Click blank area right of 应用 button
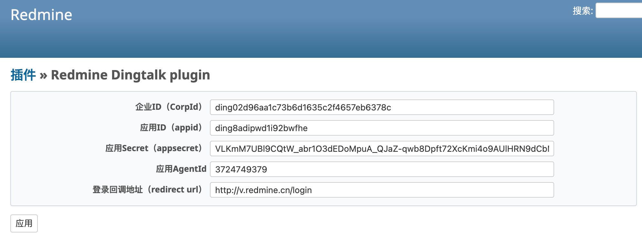This screenshot has height=248, width=642. [x=323, y=223]
